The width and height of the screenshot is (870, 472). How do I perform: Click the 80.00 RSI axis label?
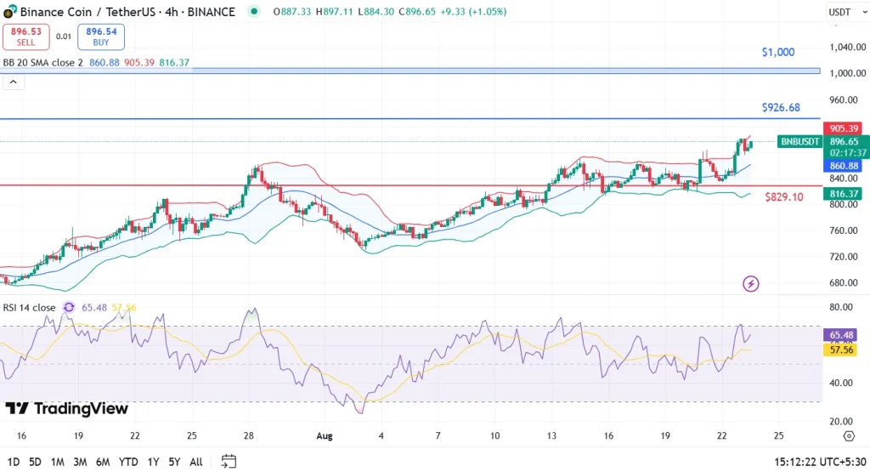click(x=840, y=307)
